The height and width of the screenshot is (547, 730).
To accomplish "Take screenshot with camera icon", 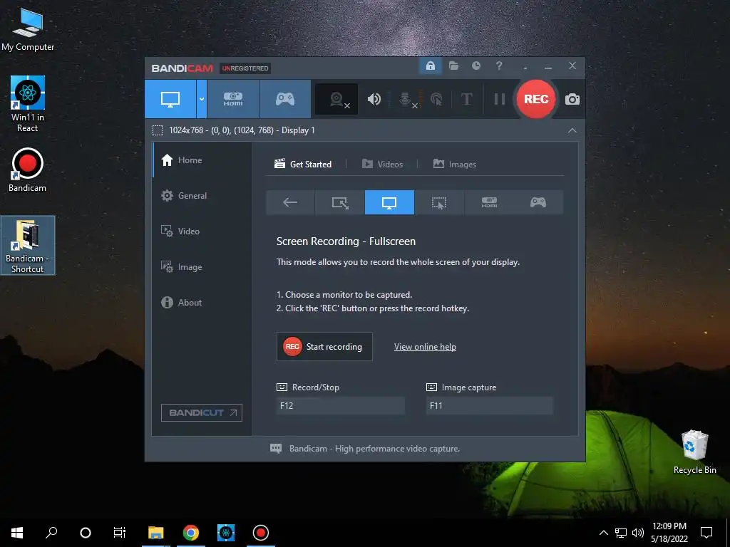I will [x=572, y=99].
